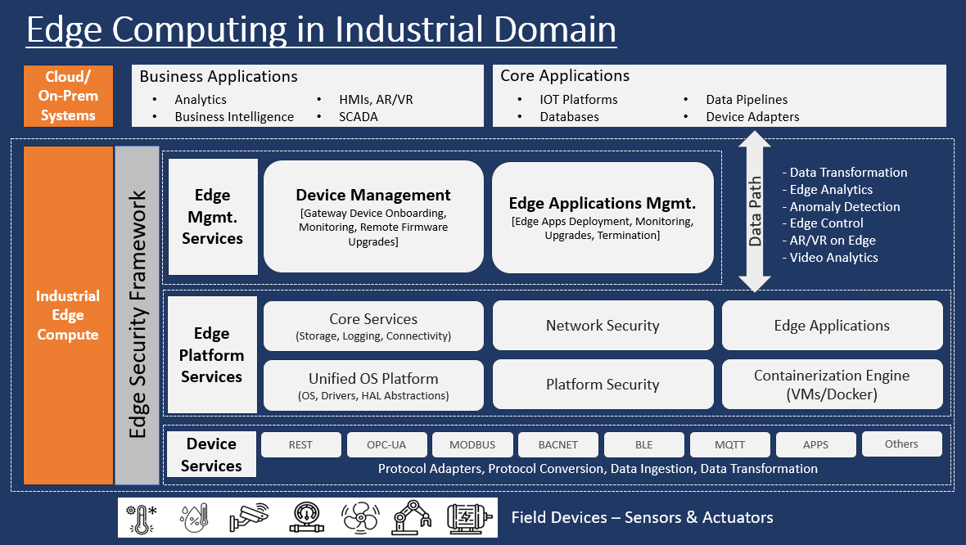
Task: Switch to the Core Applications section
Action: pyautogui.click(x=719, y=95)
